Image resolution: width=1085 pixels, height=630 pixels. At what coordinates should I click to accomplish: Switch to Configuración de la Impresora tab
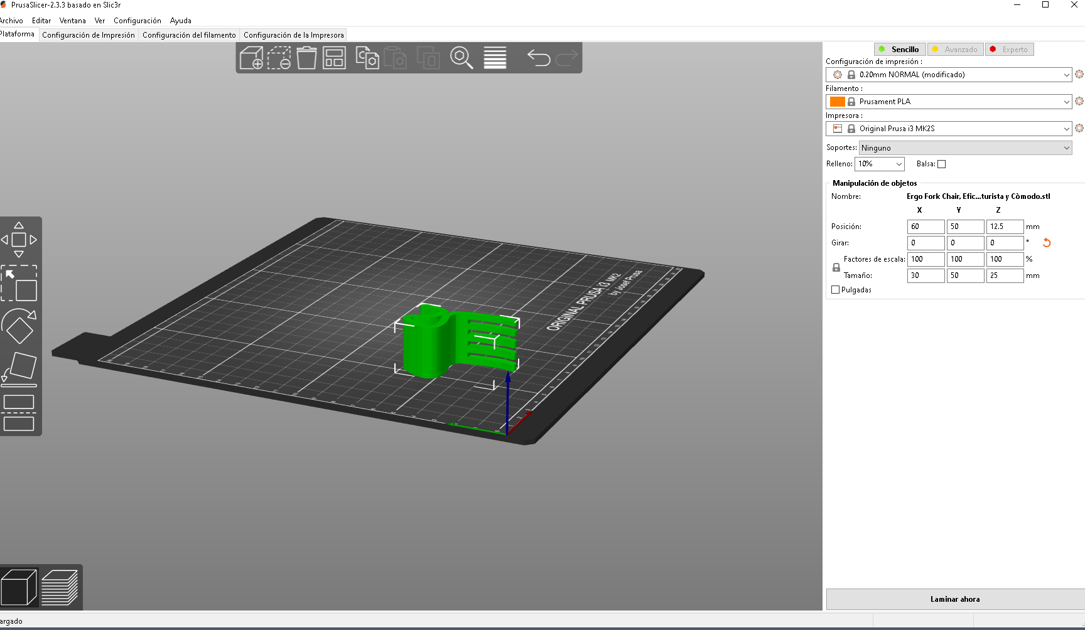(x=294, y=35)
